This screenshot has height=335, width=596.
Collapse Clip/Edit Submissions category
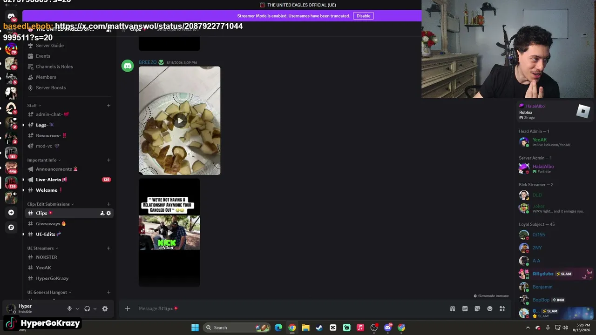tap(51, 204)
